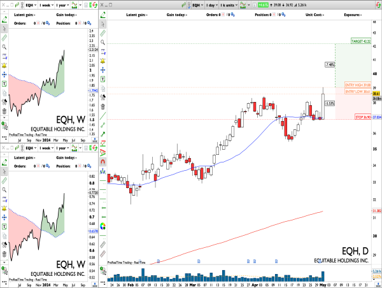Click the zoom magnifier in lower weekly chart
Screen dimensions: 382x288
pyautogui.click(x=4, y=190)
